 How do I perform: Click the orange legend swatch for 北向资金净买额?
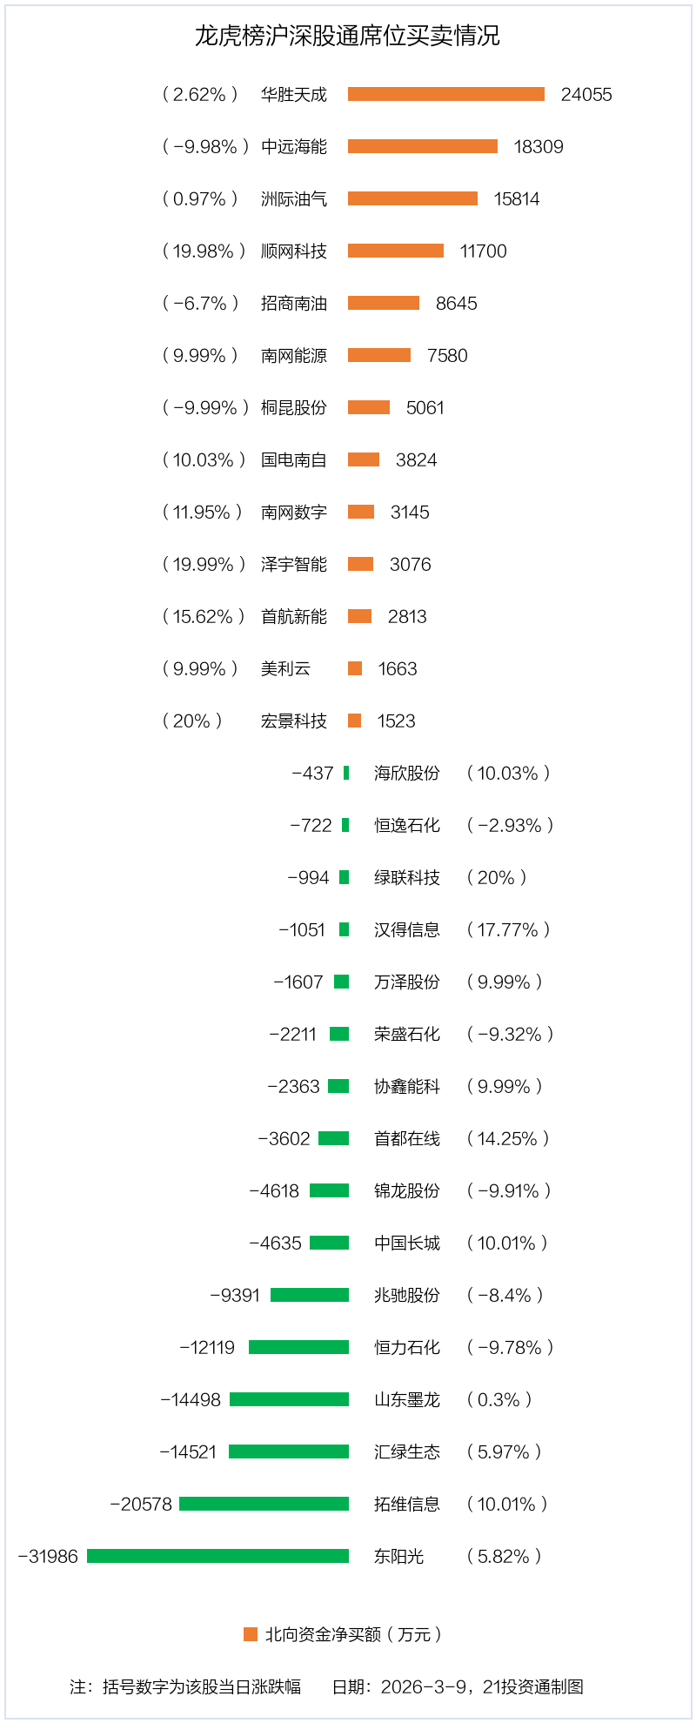tap(251, 1634)
